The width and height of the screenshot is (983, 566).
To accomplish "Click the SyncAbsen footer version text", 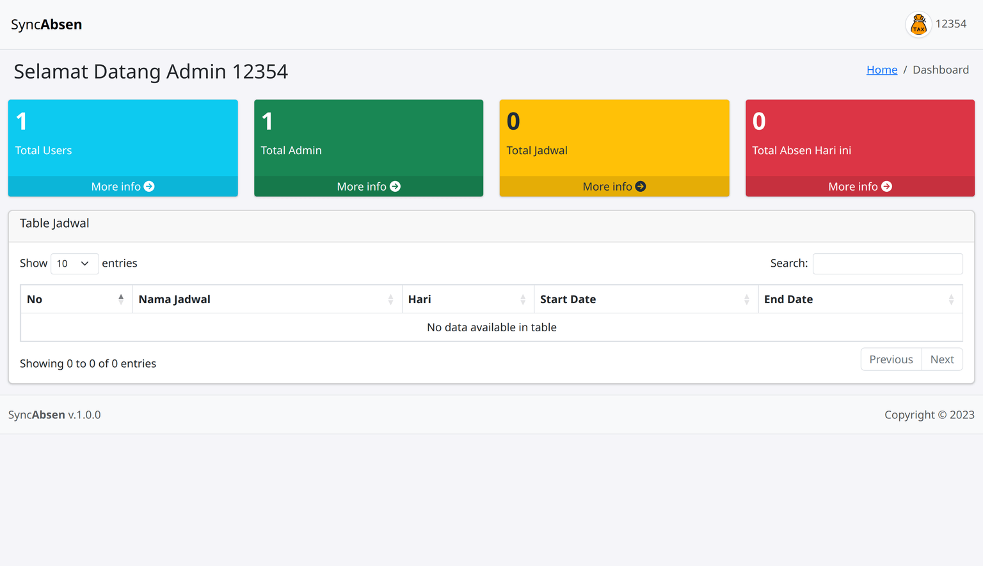I will point(54,414).
